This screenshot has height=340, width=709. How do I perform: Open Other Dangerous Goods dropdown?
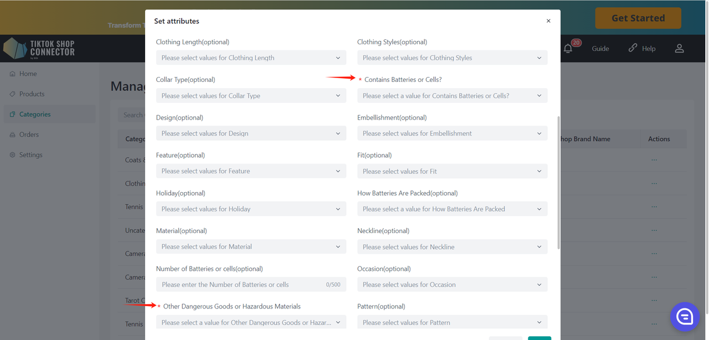point(251,322)
